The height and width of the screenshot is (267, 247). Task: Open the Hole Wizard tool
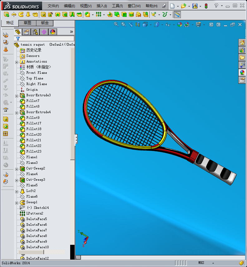pos(51,14)
